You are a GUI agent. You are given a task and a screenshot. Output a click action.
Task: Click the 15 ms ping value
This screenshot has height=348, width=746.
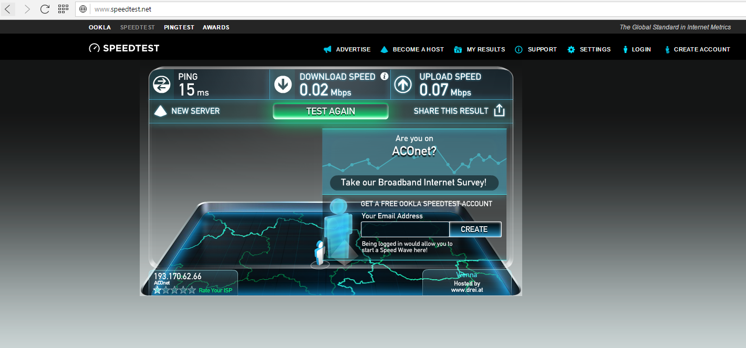193,90
